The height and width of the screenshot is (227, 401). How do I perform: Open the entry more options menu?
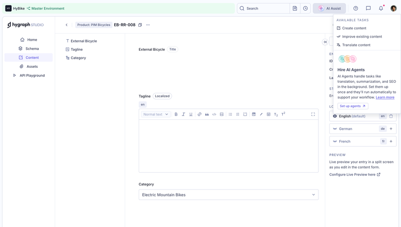point(148,25)
